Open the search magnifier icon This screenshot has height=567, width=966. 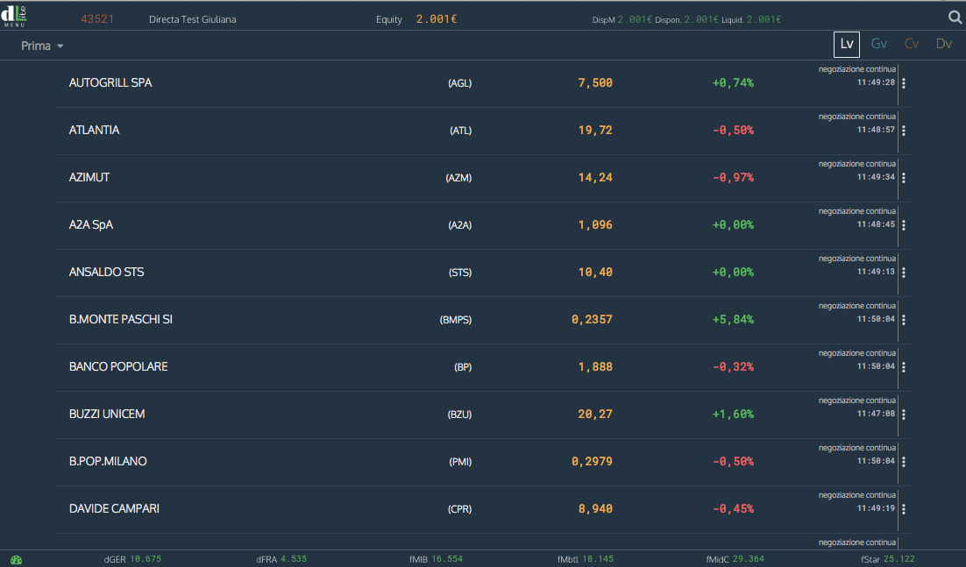click(955, 18)
